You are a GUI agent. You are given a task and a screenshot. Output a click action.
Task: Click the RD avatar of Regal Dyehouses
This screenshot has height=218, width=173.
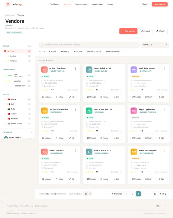[134, 111]
